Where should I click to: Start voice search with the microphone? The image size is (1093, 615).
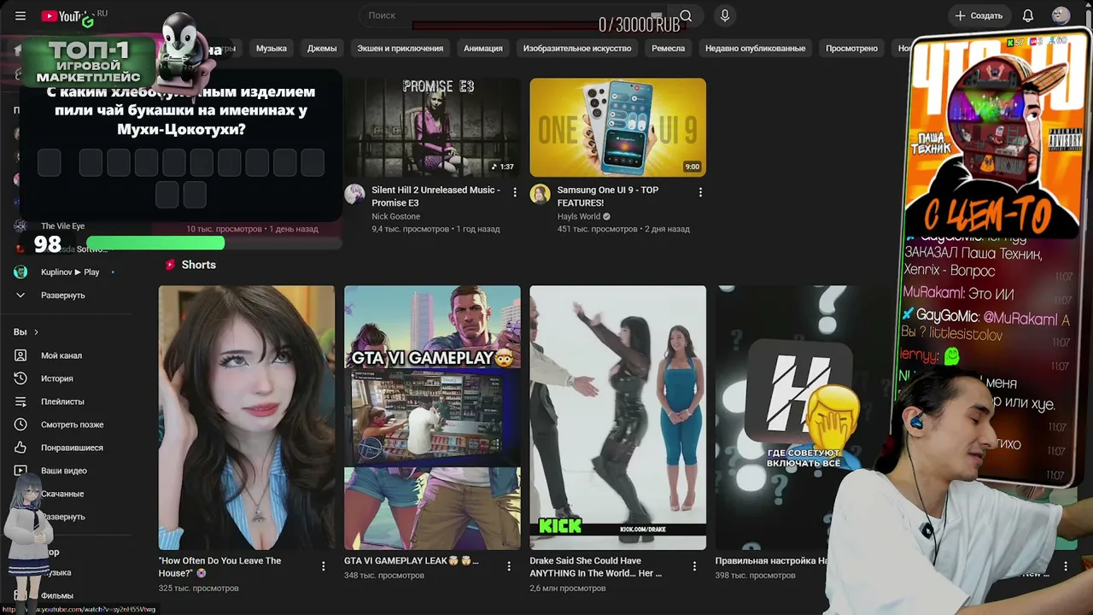[725, 15]
